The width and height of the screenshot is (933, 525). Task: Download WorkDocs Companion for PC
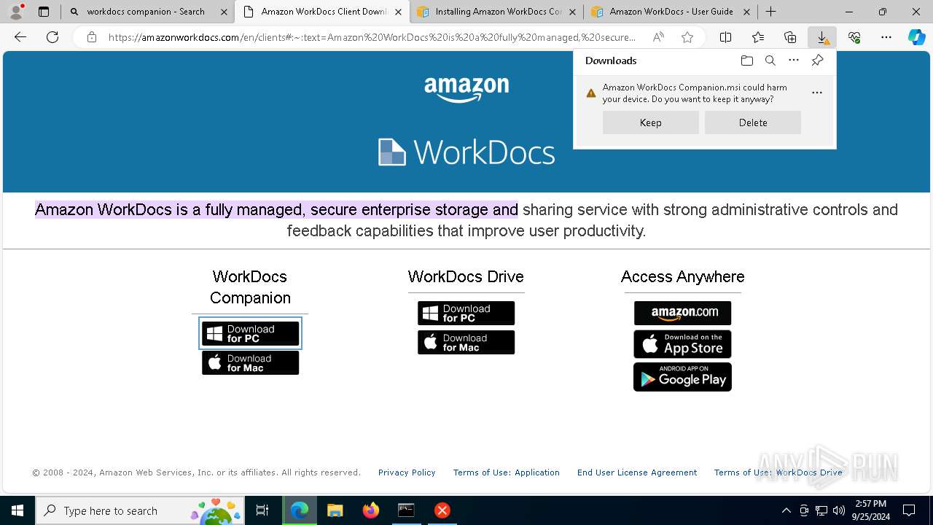click(x=250, y=334)
